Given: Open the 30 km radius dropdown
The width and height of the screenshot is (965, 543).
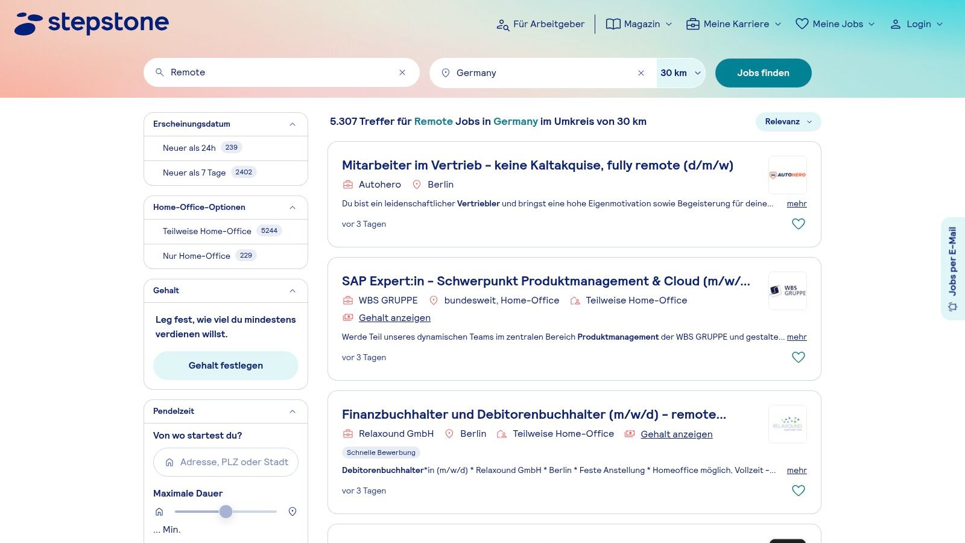Looking at the screenshot, I should [x=680, y=73].
